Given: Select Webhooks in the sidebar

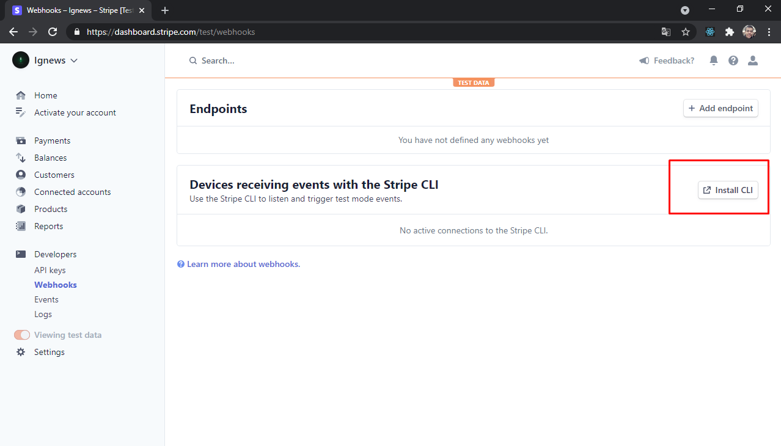Looking at the screenshot, I should coord(56,285).
